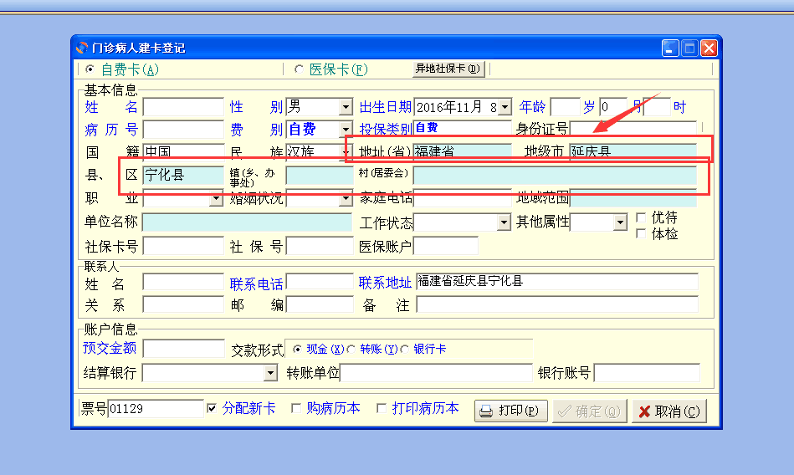
Task: Click the 姓名 input field in 基本信息
Action: [x=183, y=107]
